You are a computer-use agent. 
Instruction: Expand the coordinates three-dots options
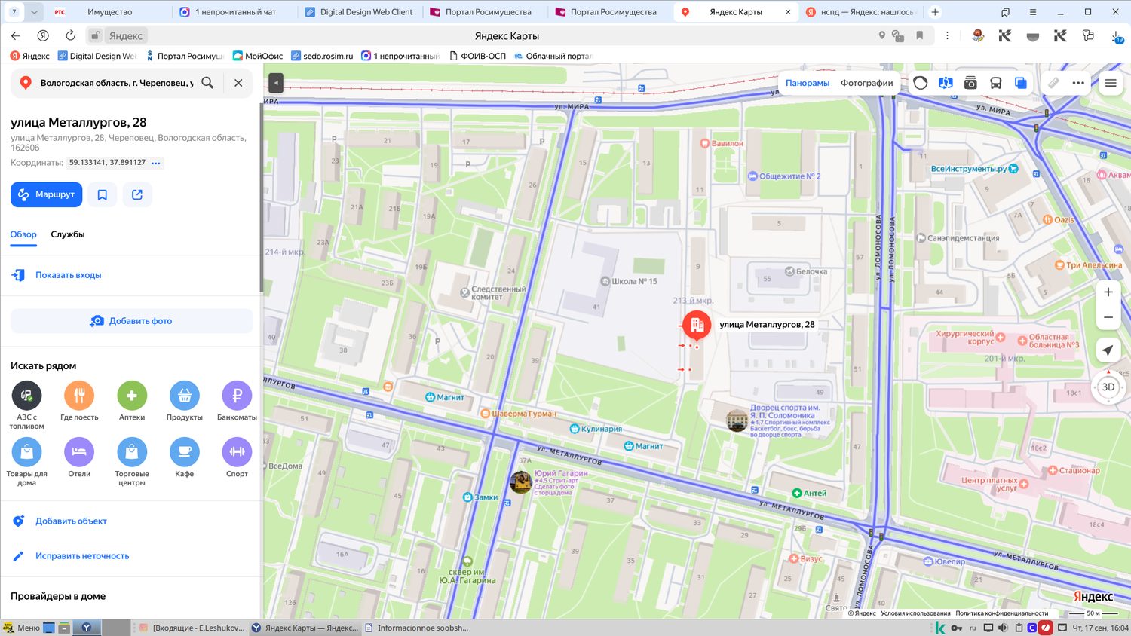(x=156, y=163)
